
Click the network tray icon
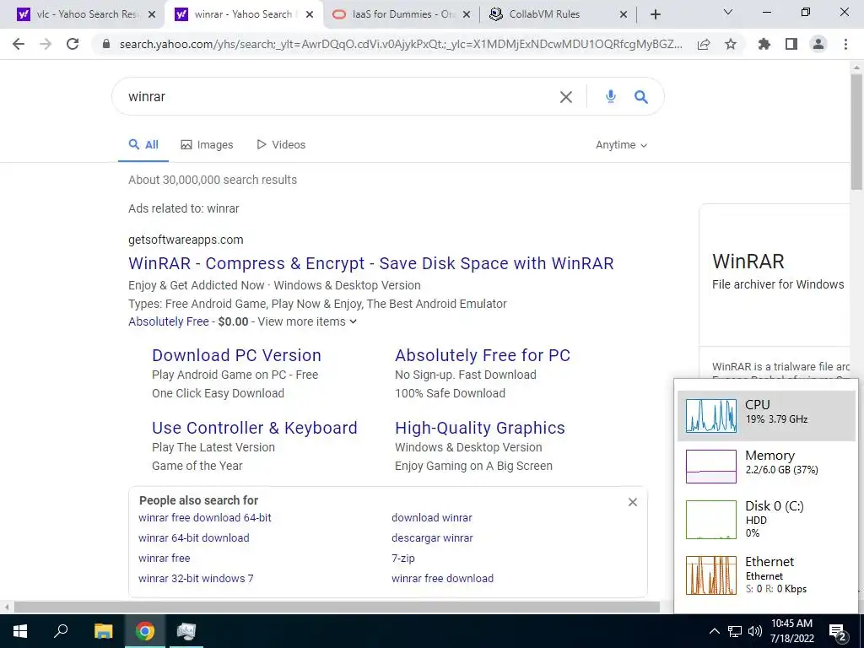[x=735, y=631]
